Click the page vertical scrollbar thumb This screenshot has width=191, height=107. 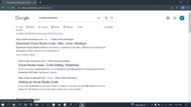(190, 23)
